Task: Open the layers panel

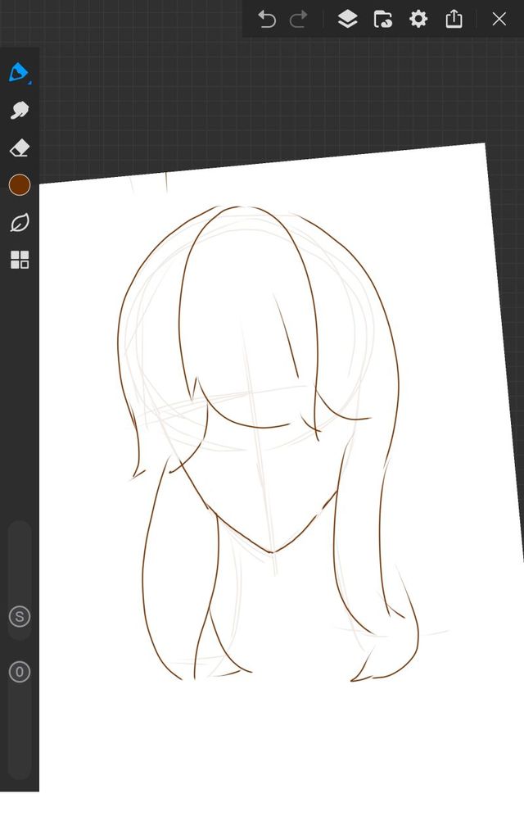Action: (347, 19)
